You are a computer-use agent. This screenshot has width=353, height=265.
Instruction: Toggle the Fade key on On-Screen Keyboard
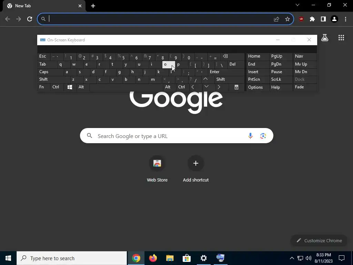pos(305,87)
